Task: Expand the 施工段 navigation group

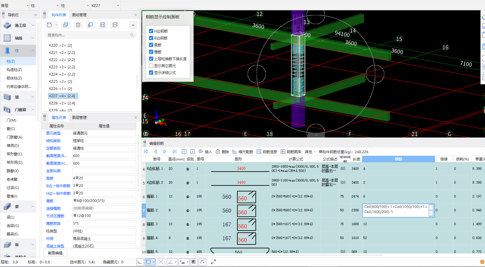Action: click(x=33, y=25)
